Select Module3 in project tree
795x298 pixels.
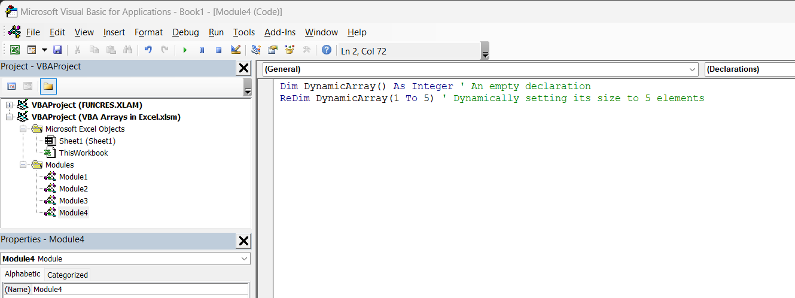[x=73, y=201]
